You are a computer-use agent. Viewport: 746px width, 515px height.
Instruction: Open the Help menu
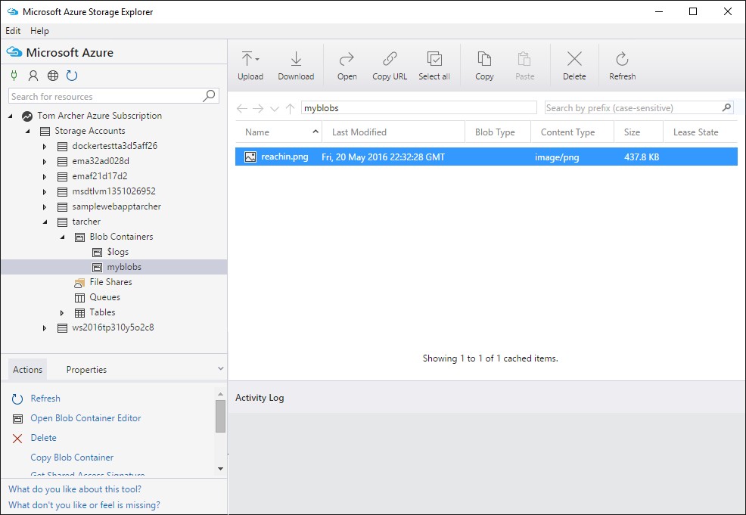pyautogui.click(x=39, y=31)
